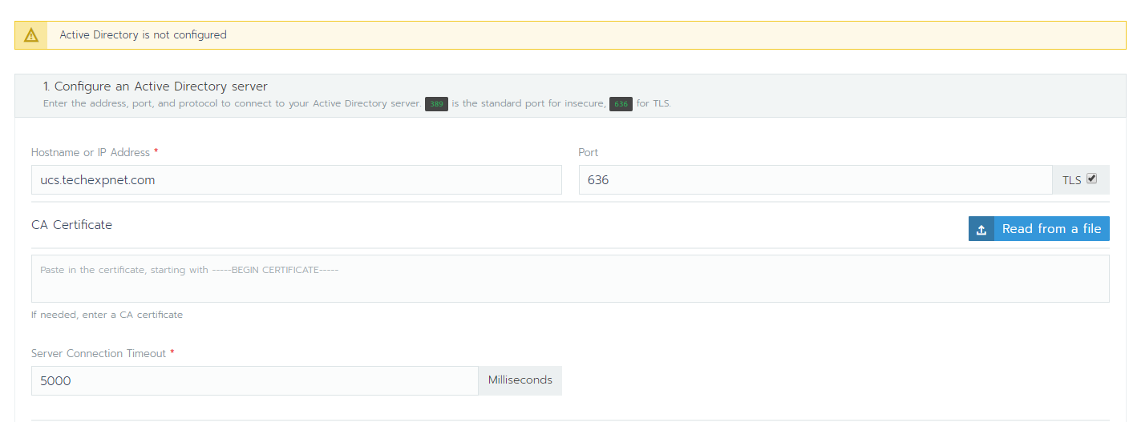
Task: Click the upload icon beside Read from a file
Action: 981,229
